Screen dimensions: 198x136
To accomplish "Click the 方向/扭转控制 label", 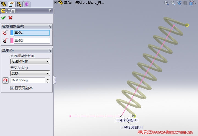I will click(x=22, y=56).
